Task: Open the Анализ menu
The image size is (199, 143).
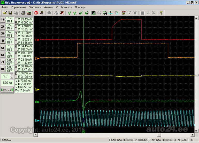Action: pyautogui.click(x=49, y=7)
